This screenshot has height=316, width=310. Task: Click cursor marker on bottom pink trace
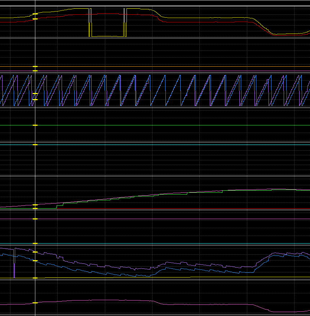pos(35,303)
